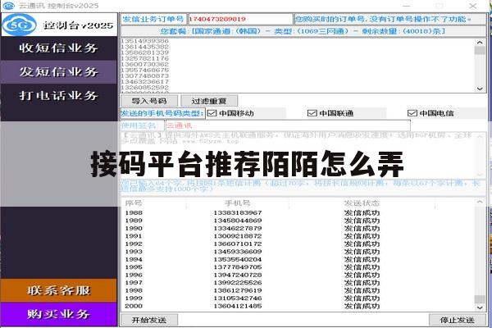Click 序号 column header
This screenshot has width=492, height=328.
pos(134,203)
